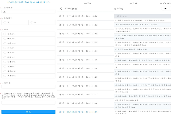Click the name input field under question 1
Image resolution: width=171 pixels, height=114 pixels.
[28, 12]
